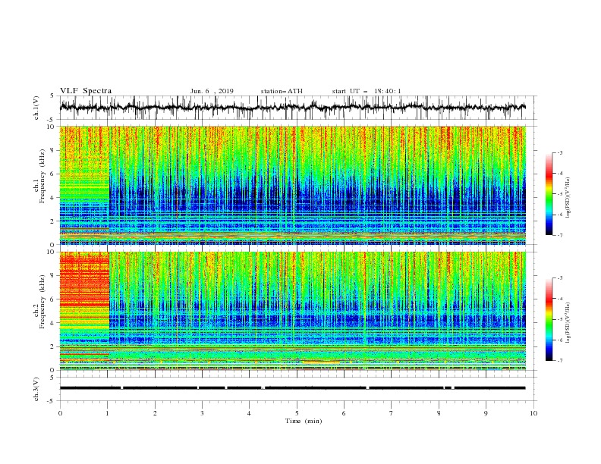The height and width of the screenshot is (464, 601).
Task: Click time axis tick label "2"
Action: tap(155, 413)
